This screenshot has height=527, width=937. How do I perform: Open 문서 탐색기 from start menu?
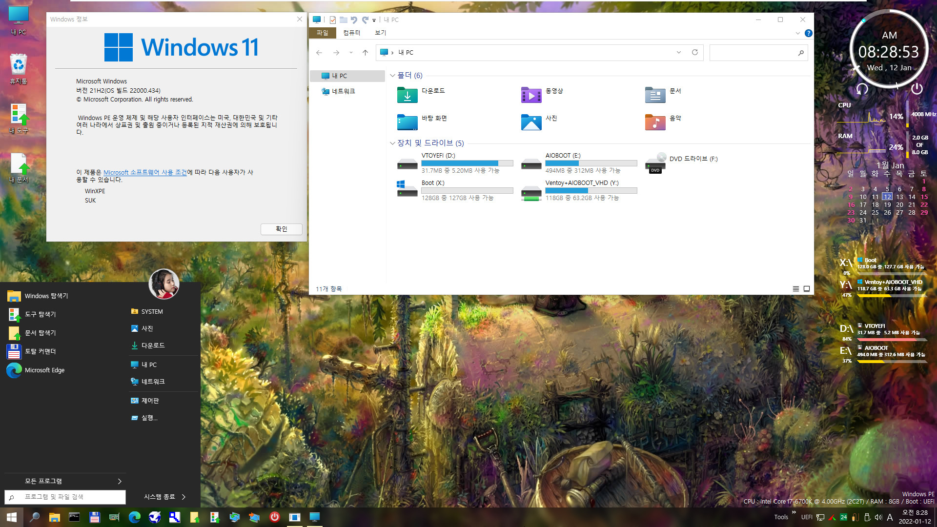click(x=32, y=333)
